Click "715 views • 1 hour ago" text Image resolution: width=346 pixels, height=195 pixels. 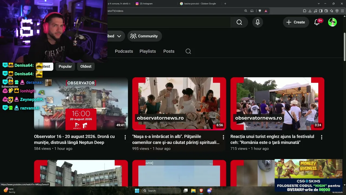[x=249, y=149]
